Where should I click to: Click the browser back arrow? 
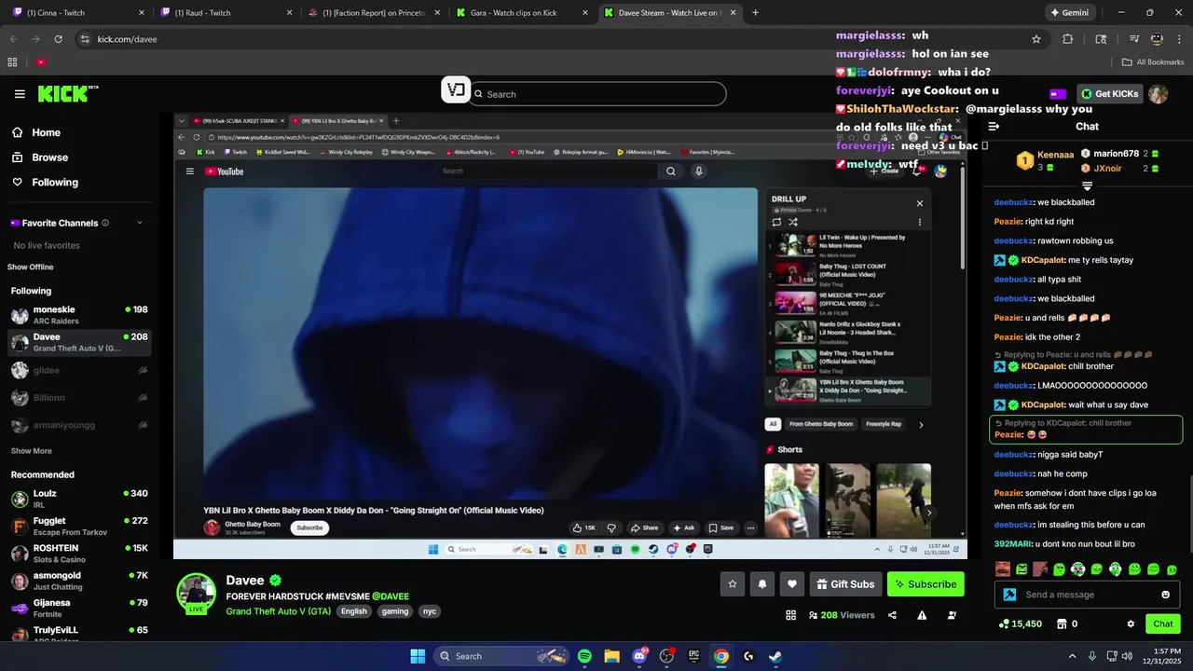(x=13, y=39)
